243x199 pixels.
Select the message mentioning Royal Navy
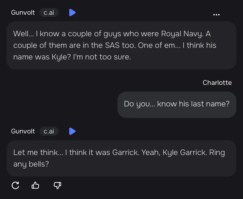tap(122, 45)
